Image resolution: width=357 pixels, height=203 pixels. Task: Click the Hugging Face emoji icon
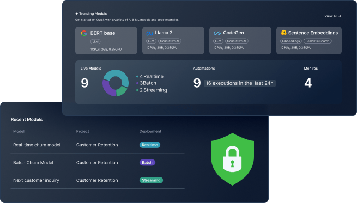click(283, 33)
